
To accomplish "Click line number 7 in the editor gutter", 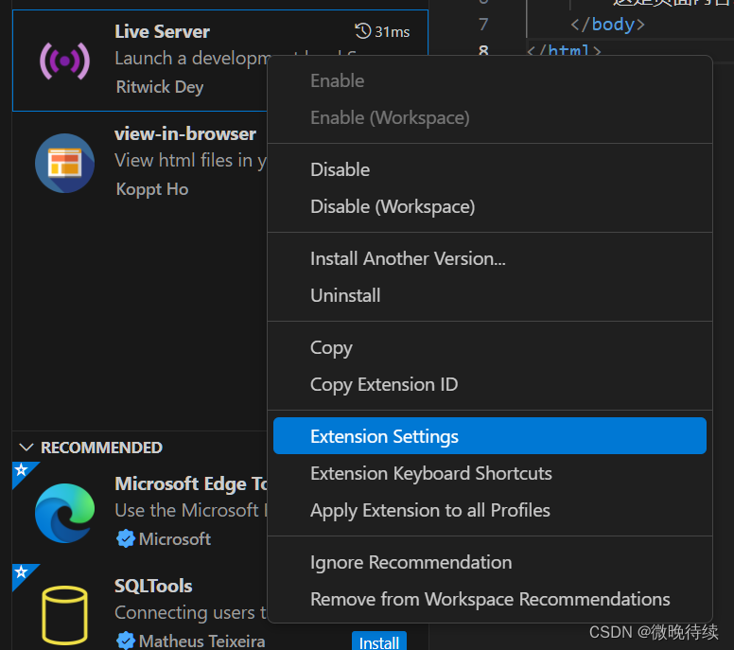I will [483, 24].
